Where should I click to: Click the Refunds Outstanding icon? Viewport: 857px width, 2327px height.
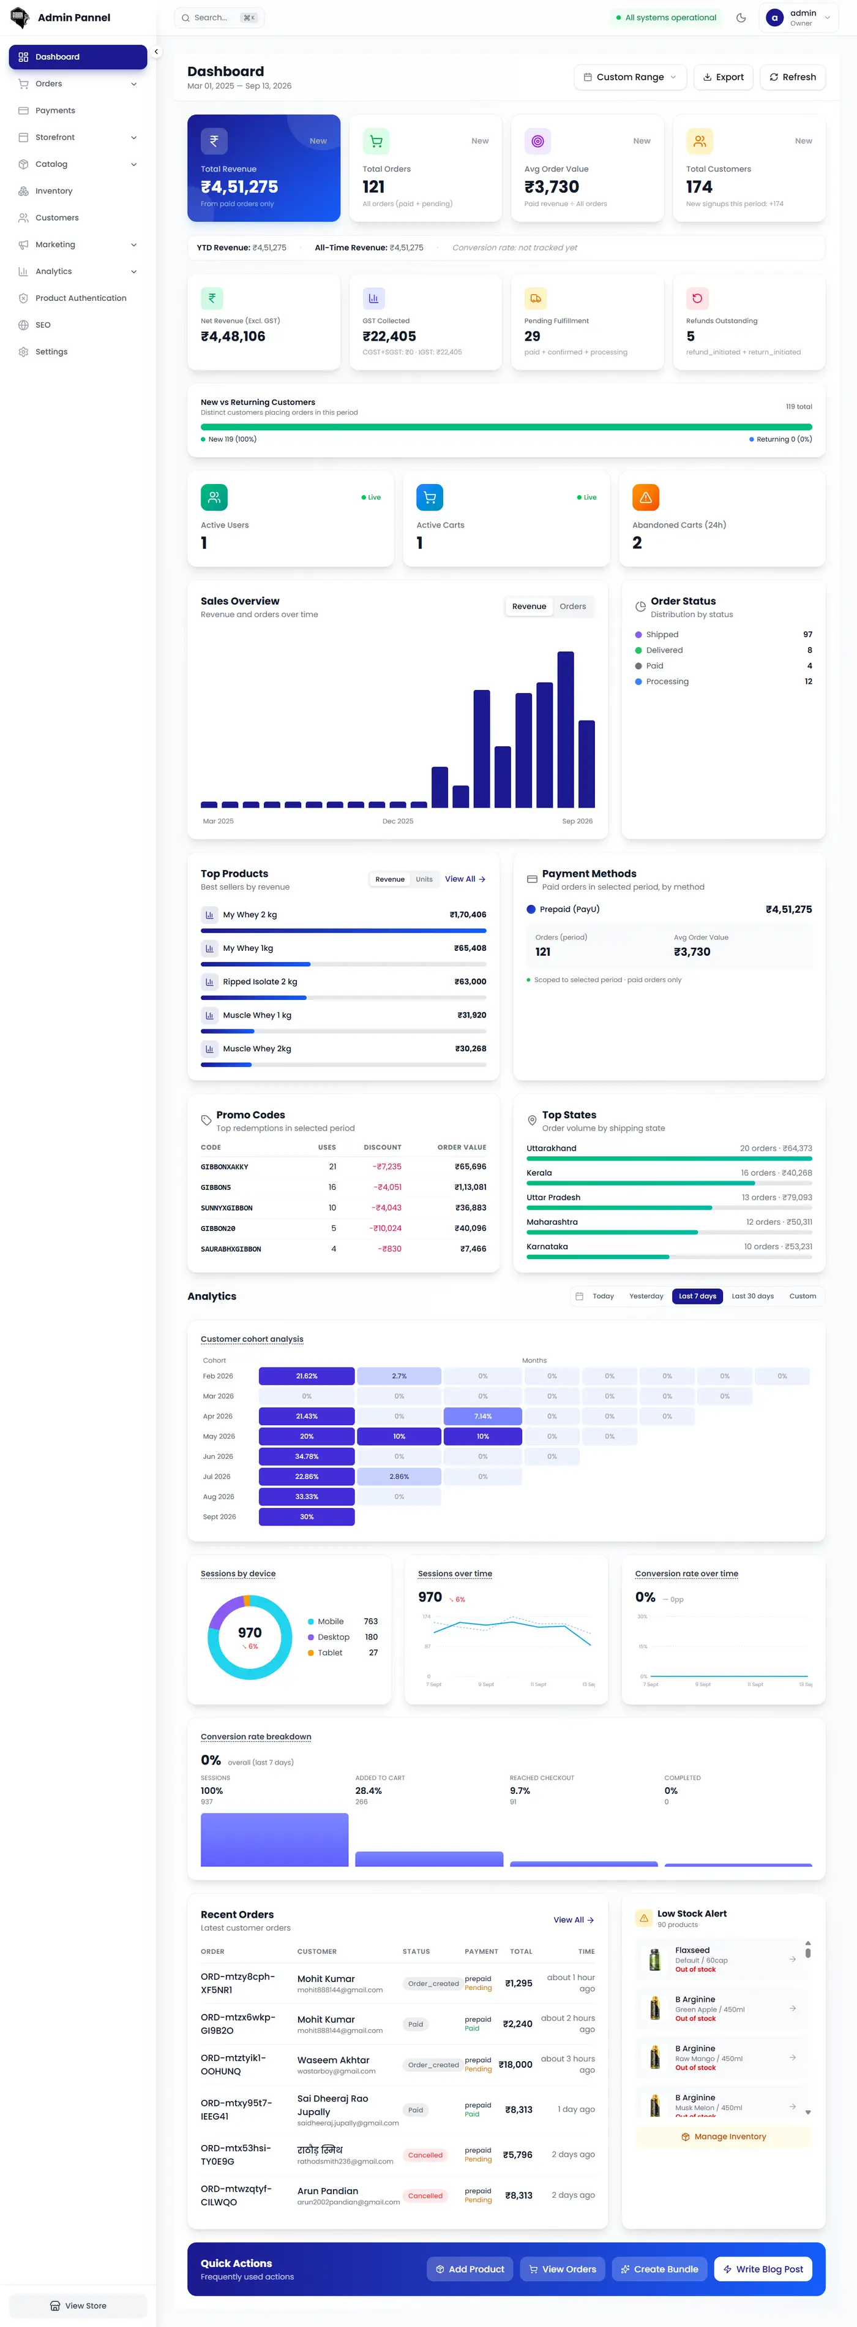tap(697, 298)
